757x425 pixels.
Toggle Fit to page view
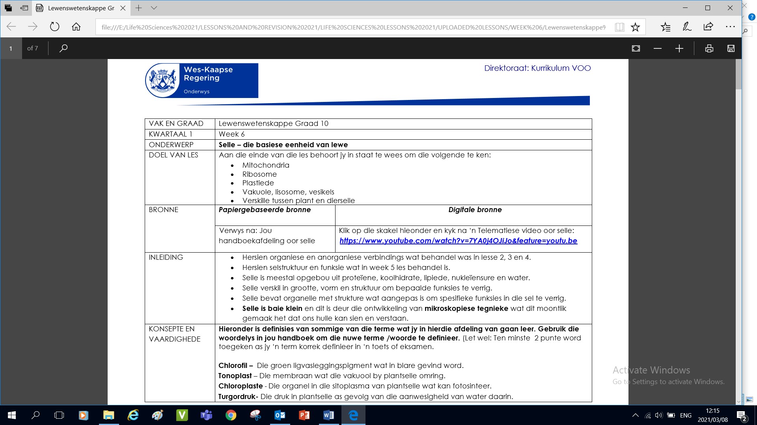(636, 48)
